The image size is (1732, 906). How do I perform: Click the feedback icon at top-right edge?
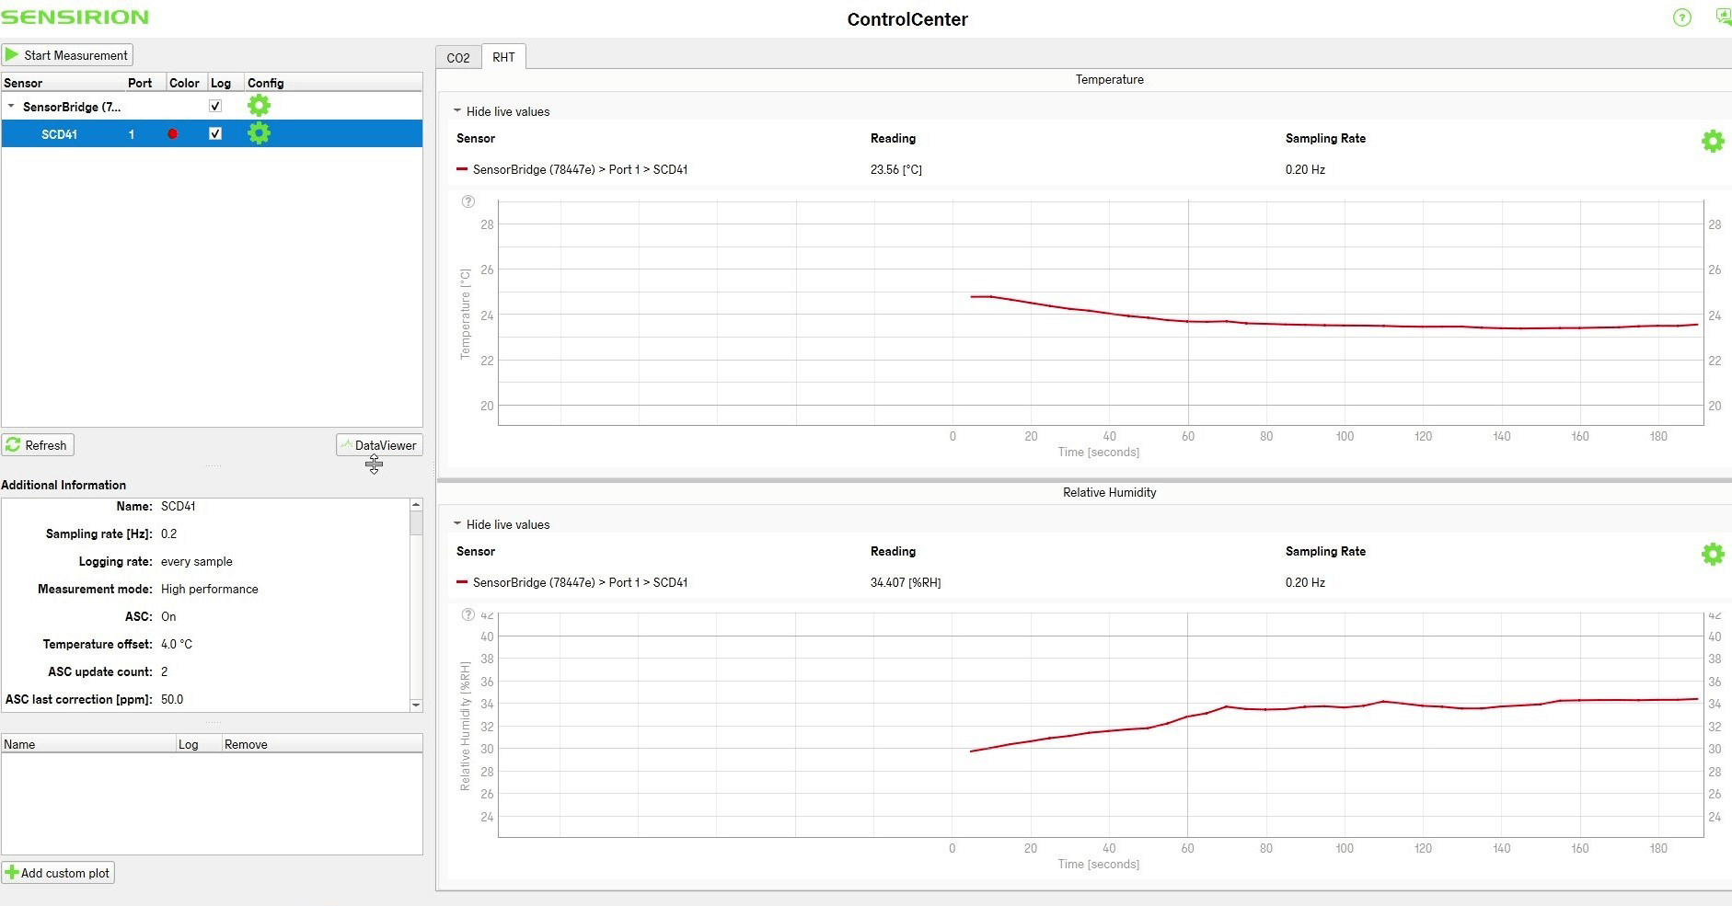1723,17
